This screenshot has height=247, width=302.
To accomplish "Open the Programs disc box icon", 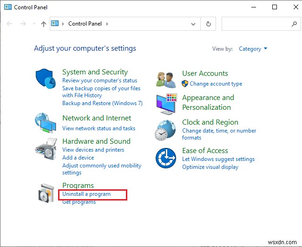I will pos(46,192).
